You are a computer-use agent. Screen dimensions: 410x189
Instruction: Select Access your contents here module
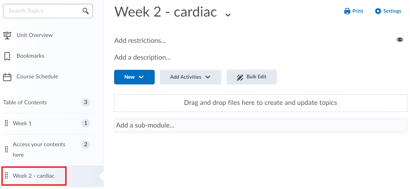pyautogui.click(x=39, y=150)
